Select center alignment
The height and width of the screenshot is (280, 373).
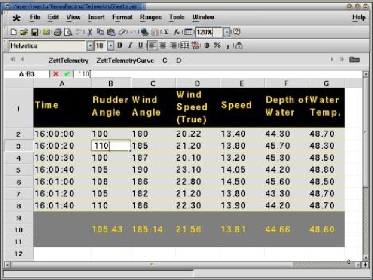tap(163, 45)
